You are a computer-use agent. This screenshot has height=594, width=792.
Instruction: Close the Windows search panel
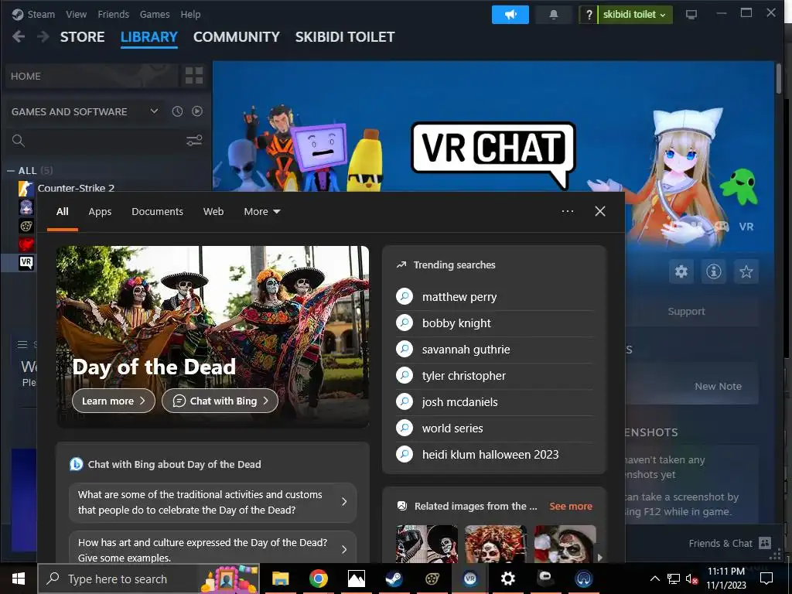tap(600, 211)
